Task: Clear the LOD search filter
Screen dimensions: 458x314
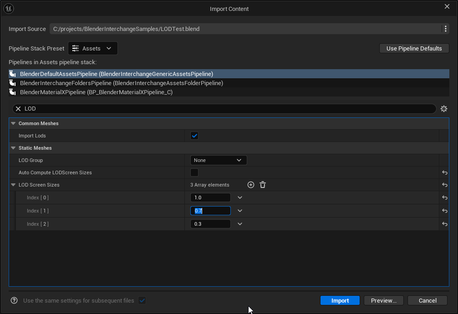Action: pyautogui.click(x=18, y=109)
